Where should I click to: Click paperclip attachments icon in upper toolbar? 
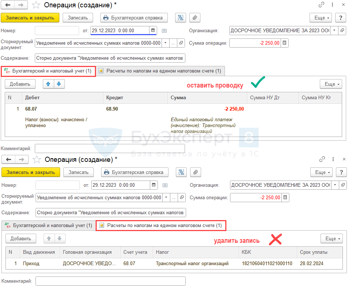point(195,18)
